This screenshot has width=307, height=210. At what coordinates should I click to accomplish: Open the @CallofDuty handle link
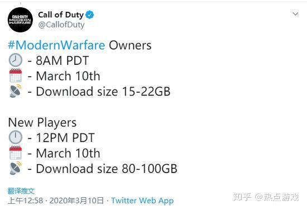point(61,25)
